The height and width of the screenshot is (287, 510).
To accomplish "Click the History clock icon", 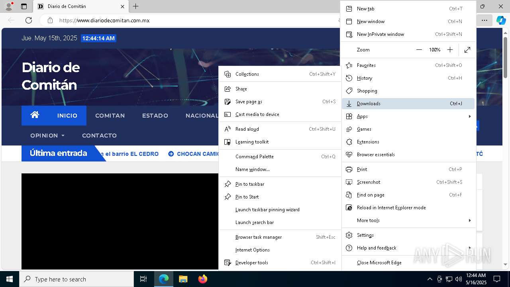I will pos(349,78).
